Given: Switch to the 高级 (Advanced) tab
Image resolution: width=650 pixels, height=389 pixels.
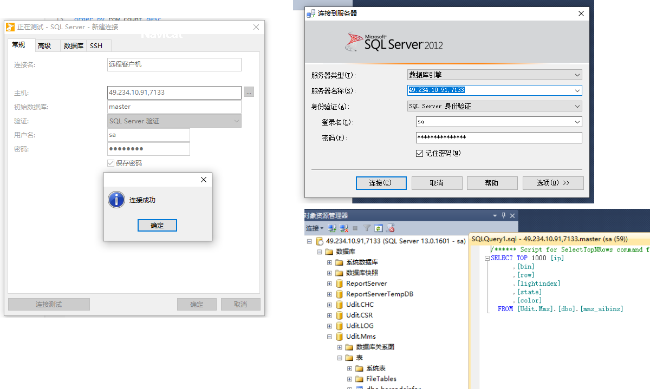Looking at the screenshot, I should pos(44,46).
